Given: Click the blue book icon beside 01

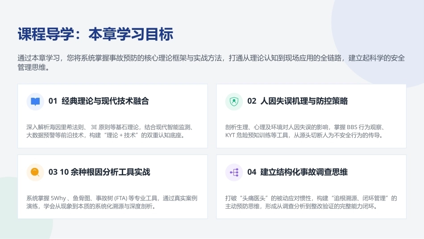Looking at the screenshot, I should coord(35,101).
